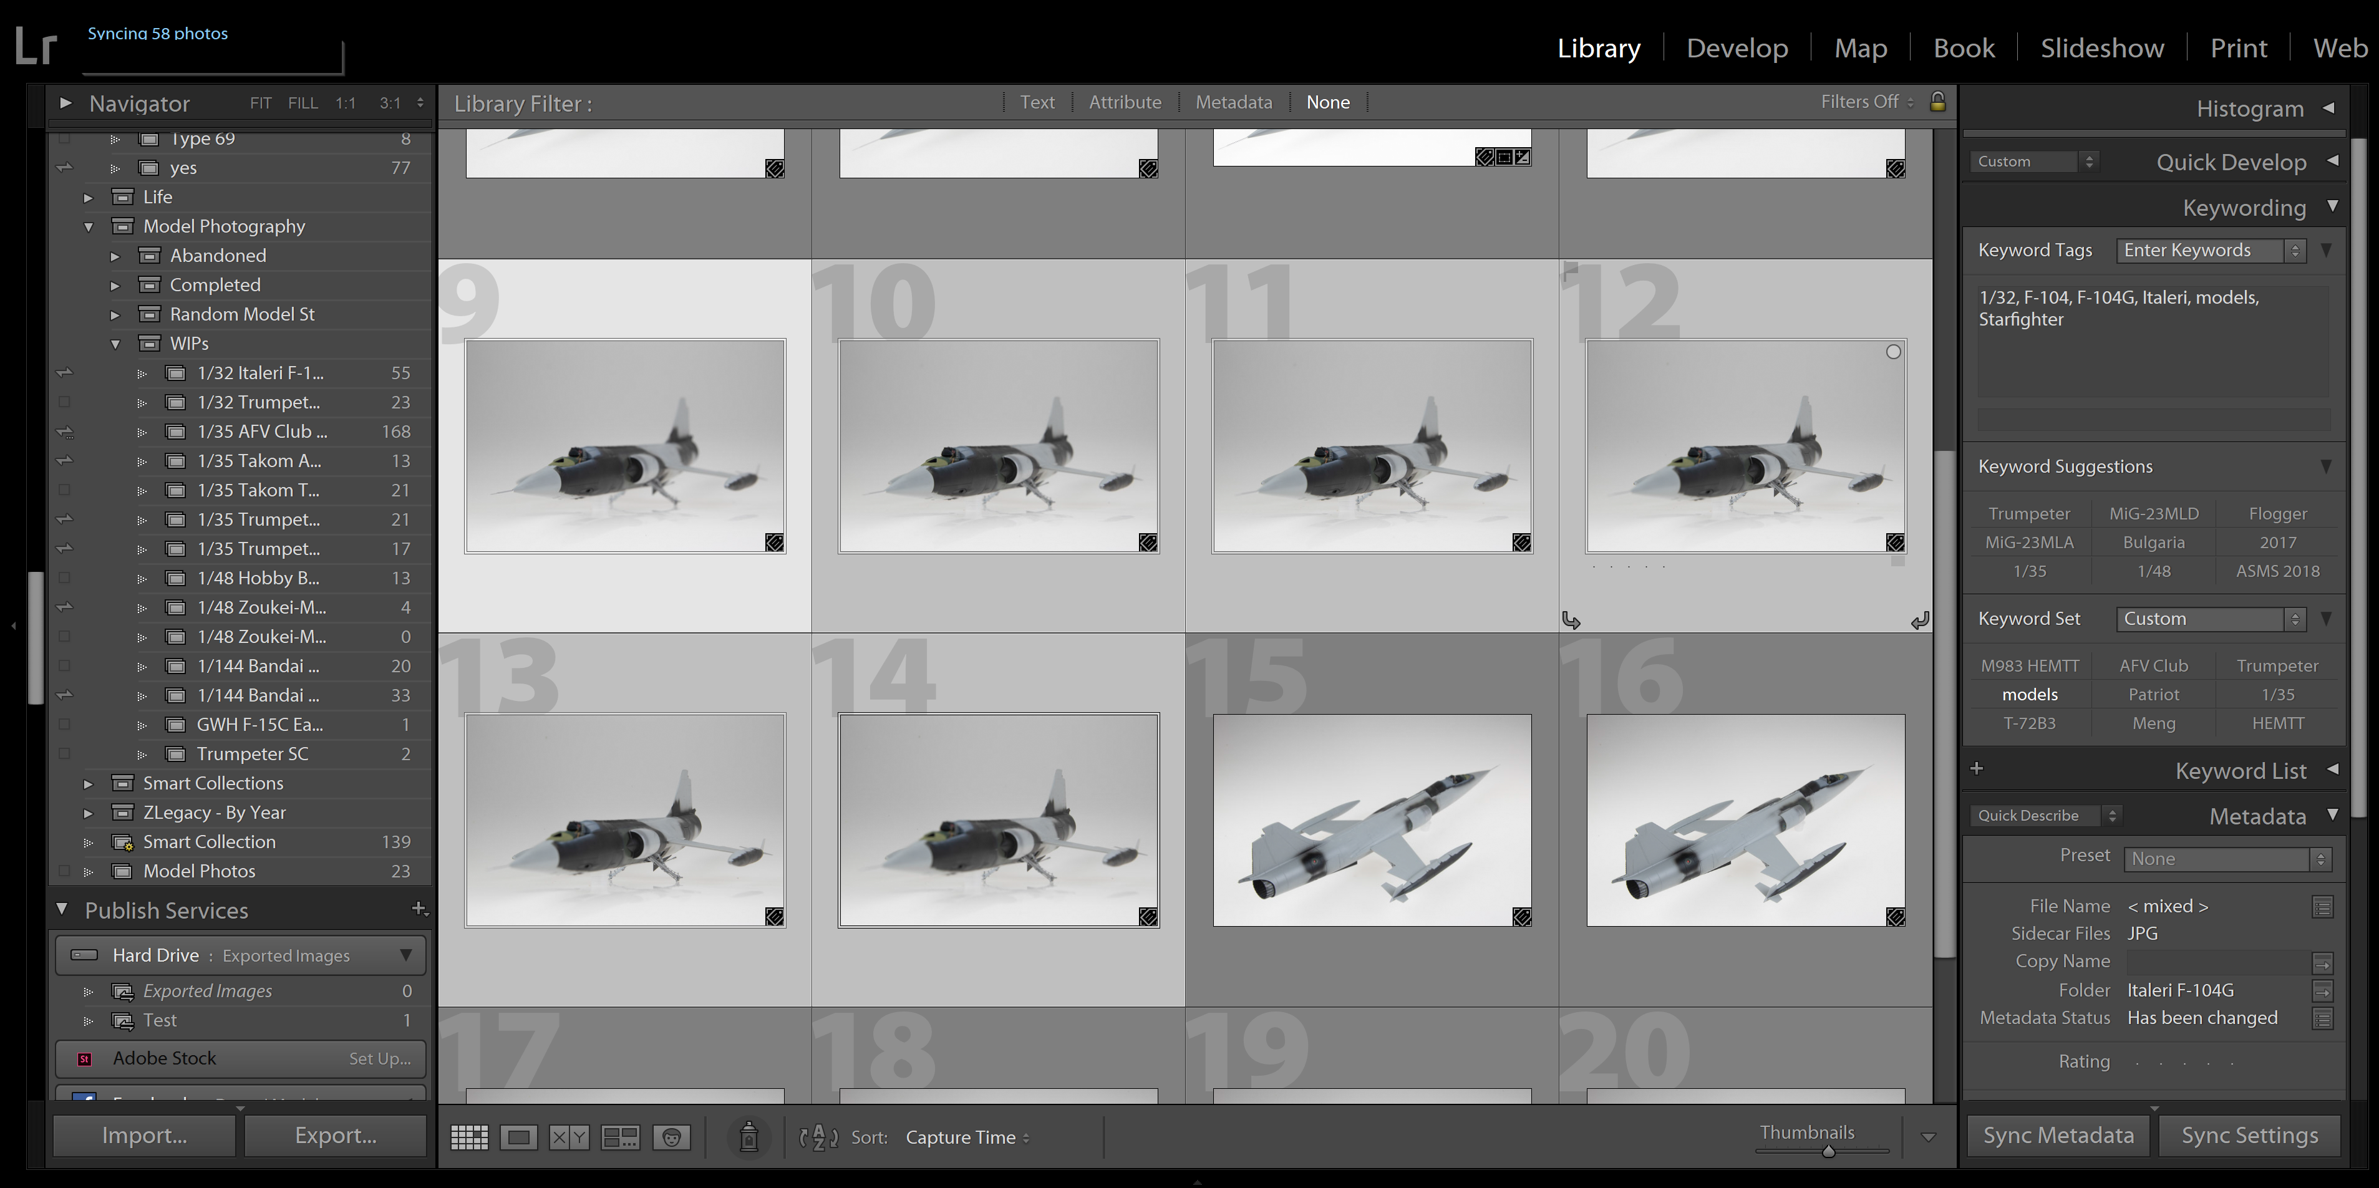Open Survey view icon

(619, 1137)
